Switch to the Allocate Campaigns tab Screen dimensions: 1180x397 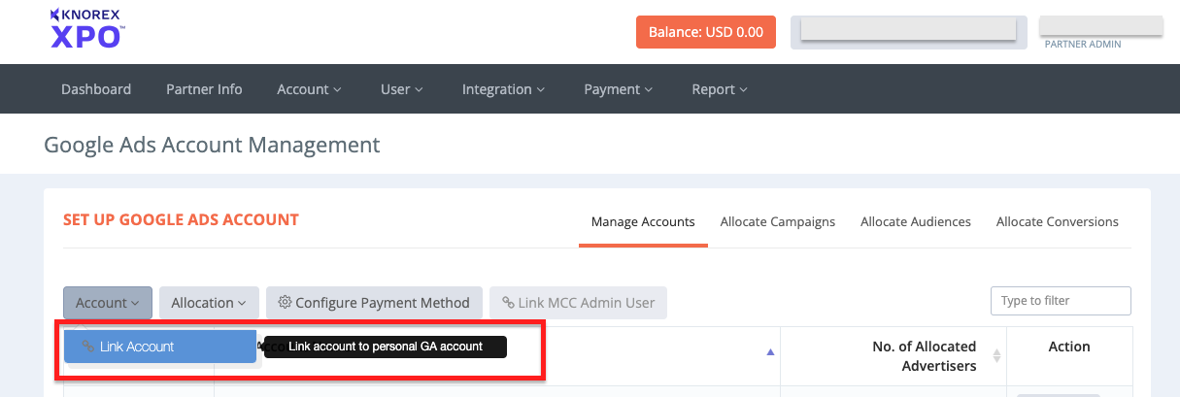pos(777,222)
